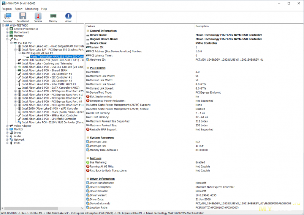The image size is (304, 215).
Task: Select PCI Express x8 Bus #1
Action: (40, 53)
